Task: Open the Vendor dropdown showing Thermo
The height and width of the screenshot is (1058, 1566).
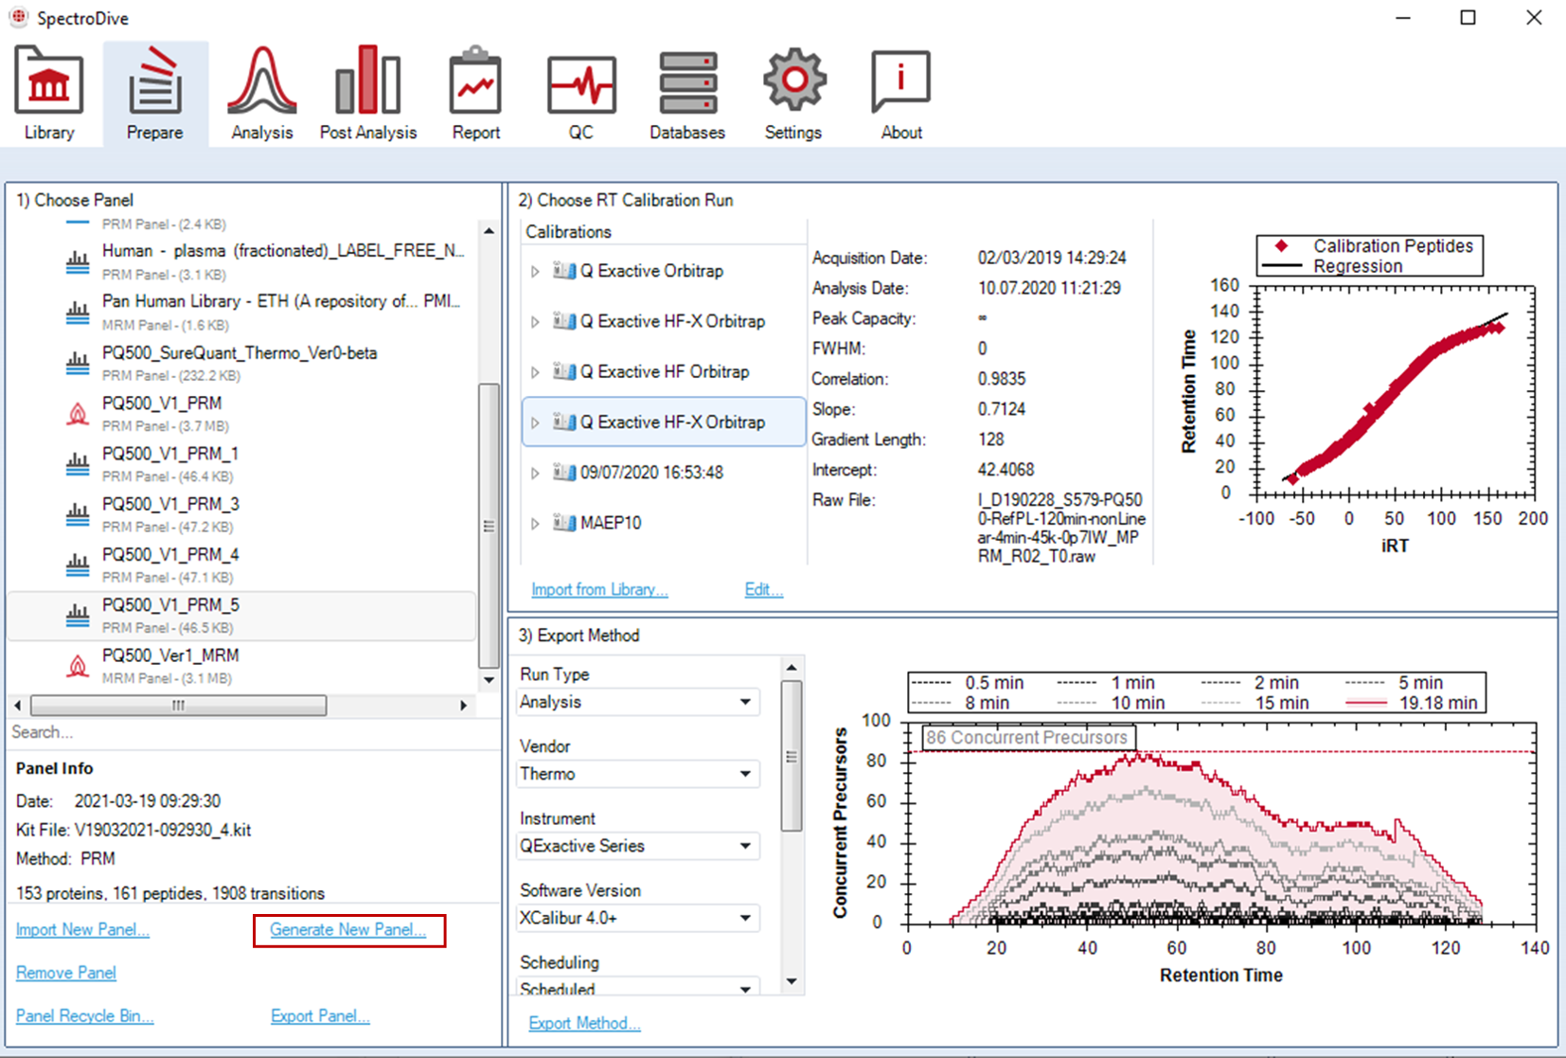Action: tap(638, 774)
